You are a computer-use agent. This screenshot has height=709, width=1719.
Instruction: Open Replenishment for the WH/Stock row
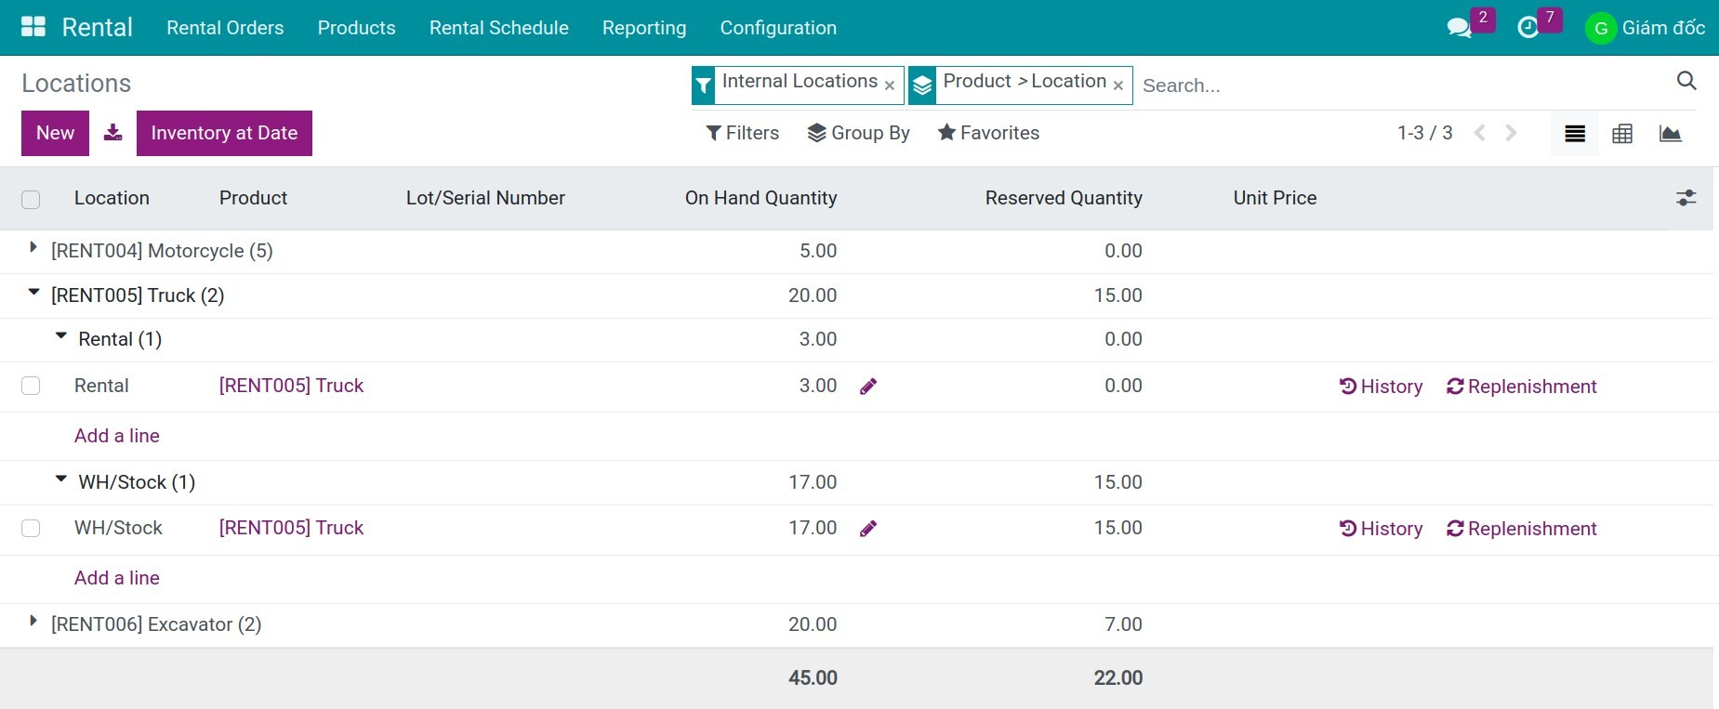[1522, 529]
